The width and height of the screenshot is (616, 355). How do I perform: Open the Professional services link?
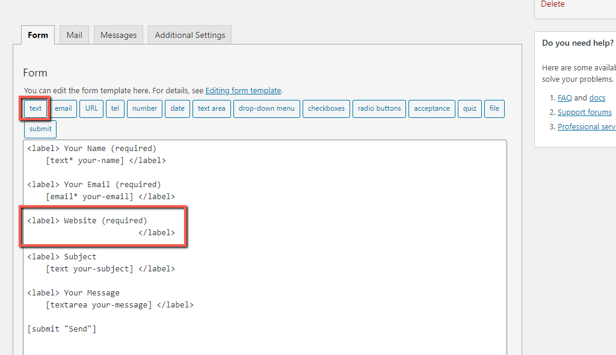click(x=587, y=126)
